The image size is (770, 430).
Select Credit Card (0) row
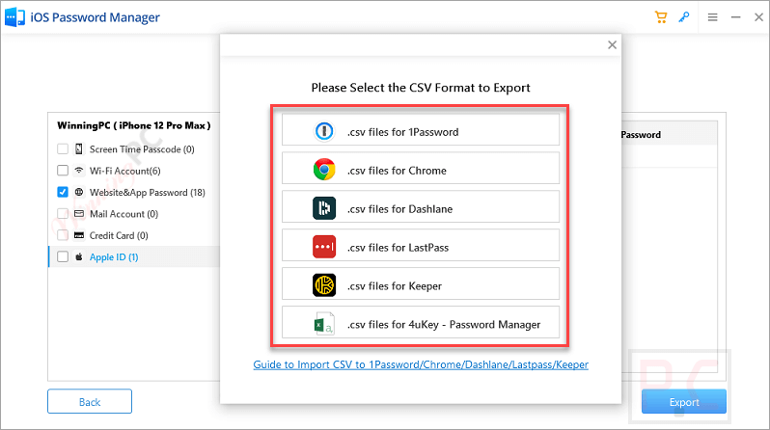(x=134, y=235)
